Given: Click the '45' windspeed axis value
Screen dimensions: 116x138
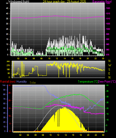Looking at the screenshot, I should (x=7, y=8).
